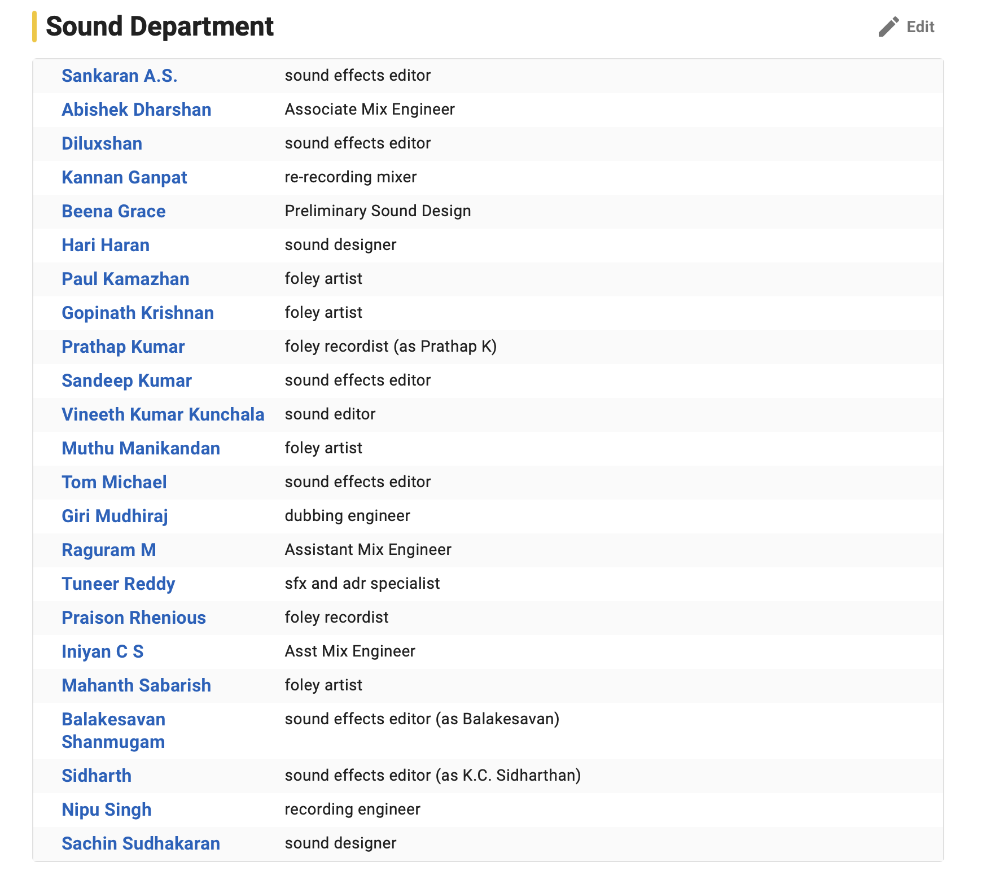The height and width of the screenshot is (884, 986).
Task: Click 'sound effects editor (as K.C. Sidharthan)' text
Action: (x=433, y=776)
